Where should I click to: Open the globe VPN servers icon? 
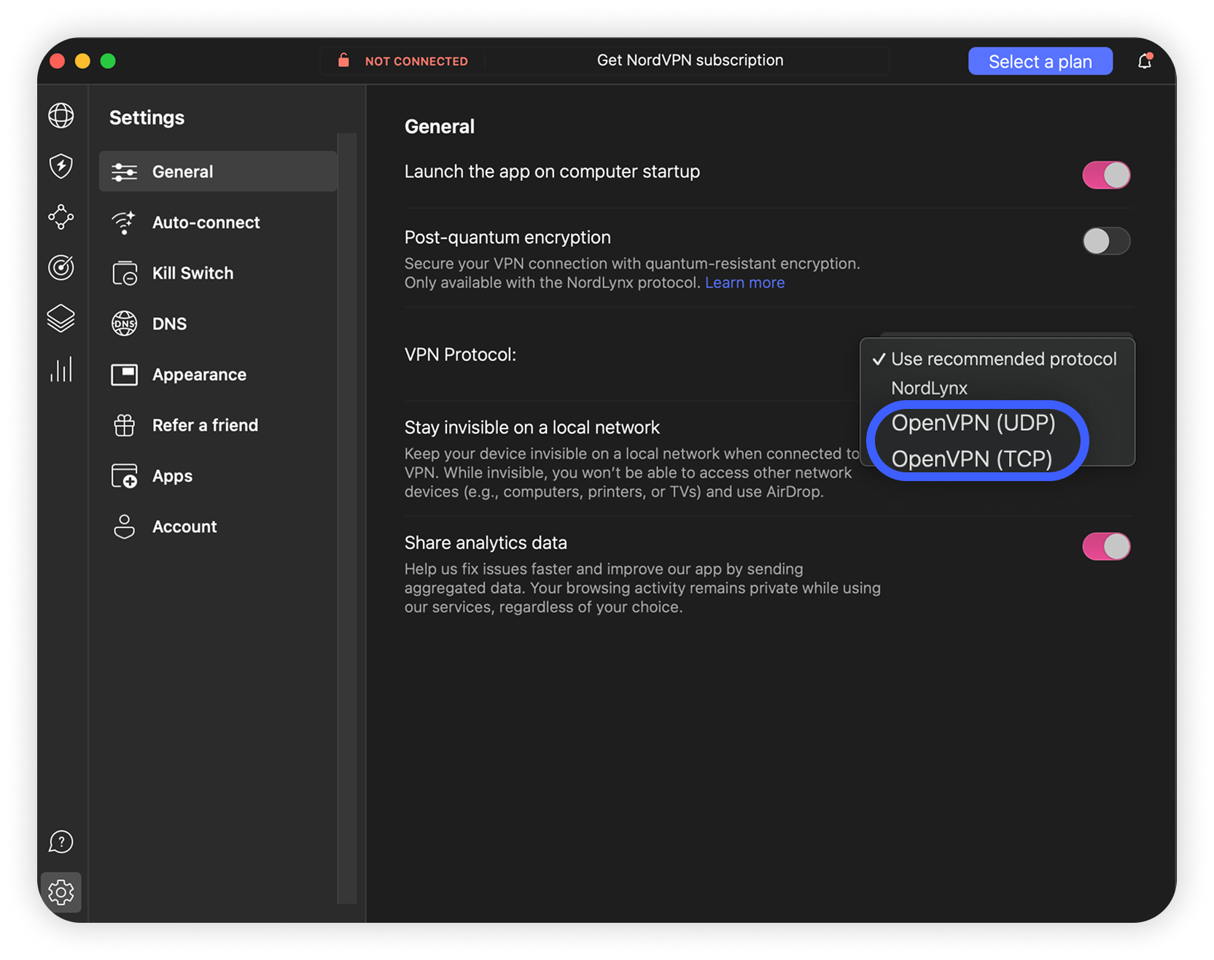[61, 116]
